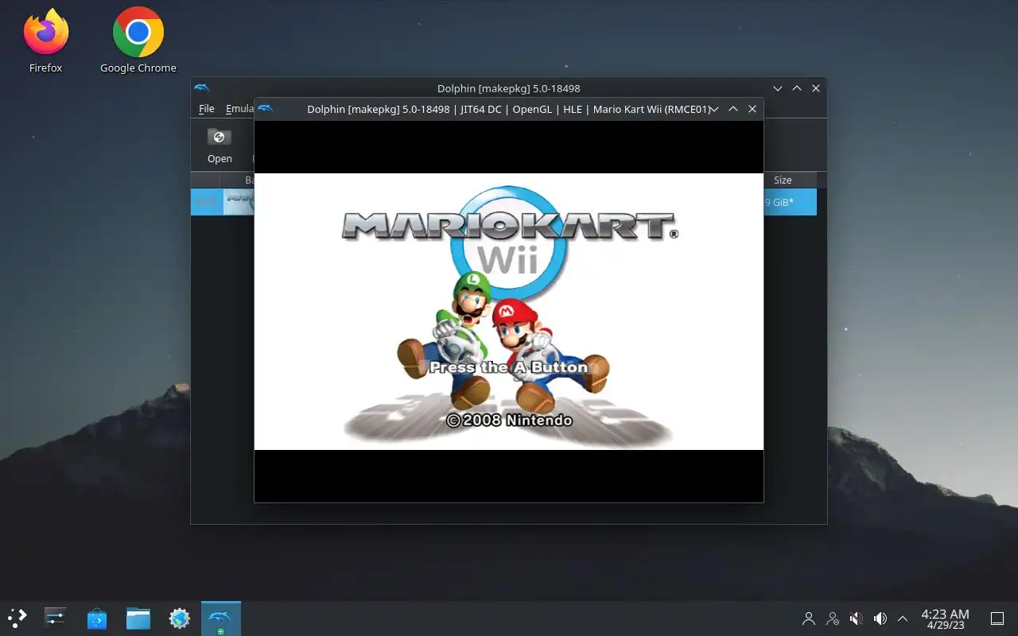Open the volume control in system tray
Screen dimensions: 1018x636
[880, 618]
